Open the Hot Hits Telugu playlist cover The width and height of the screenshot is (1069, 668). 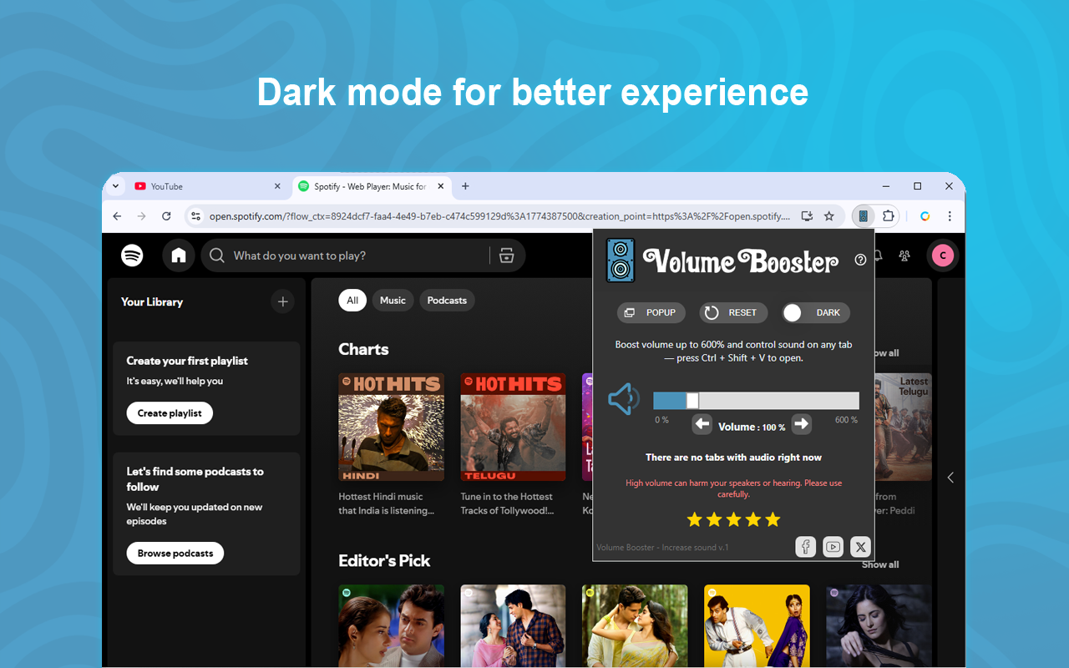tap(513, 428)
